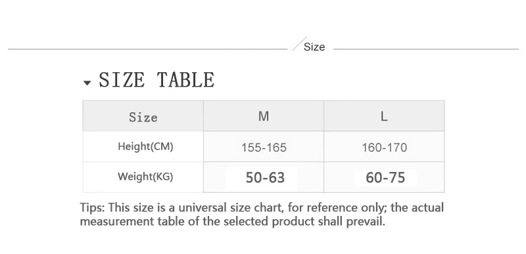Click the slash icon beside Size label

(x=299, y=44)
